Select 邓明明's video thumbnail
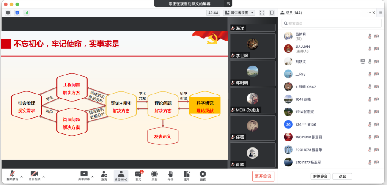Image resolution: width=387 pixels, height=185 pixels. 253,74
